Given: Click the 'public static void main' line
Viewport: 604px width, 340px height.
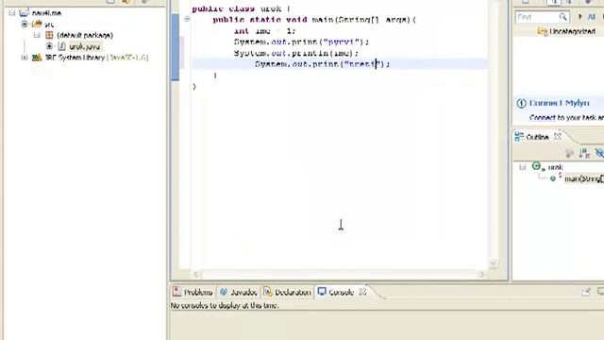Looking at the screenshot, I should point(314,19).
